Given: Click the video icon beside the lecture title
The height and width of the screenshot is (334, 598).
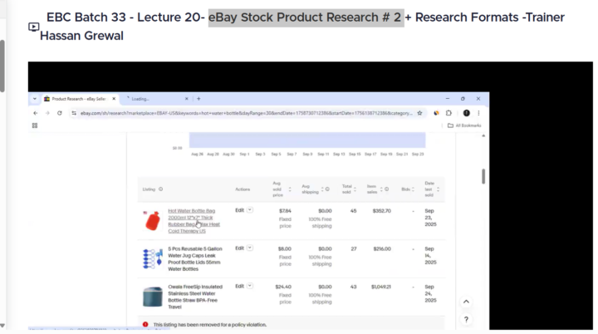Looking at the screenshot, I should pos(33,27).
